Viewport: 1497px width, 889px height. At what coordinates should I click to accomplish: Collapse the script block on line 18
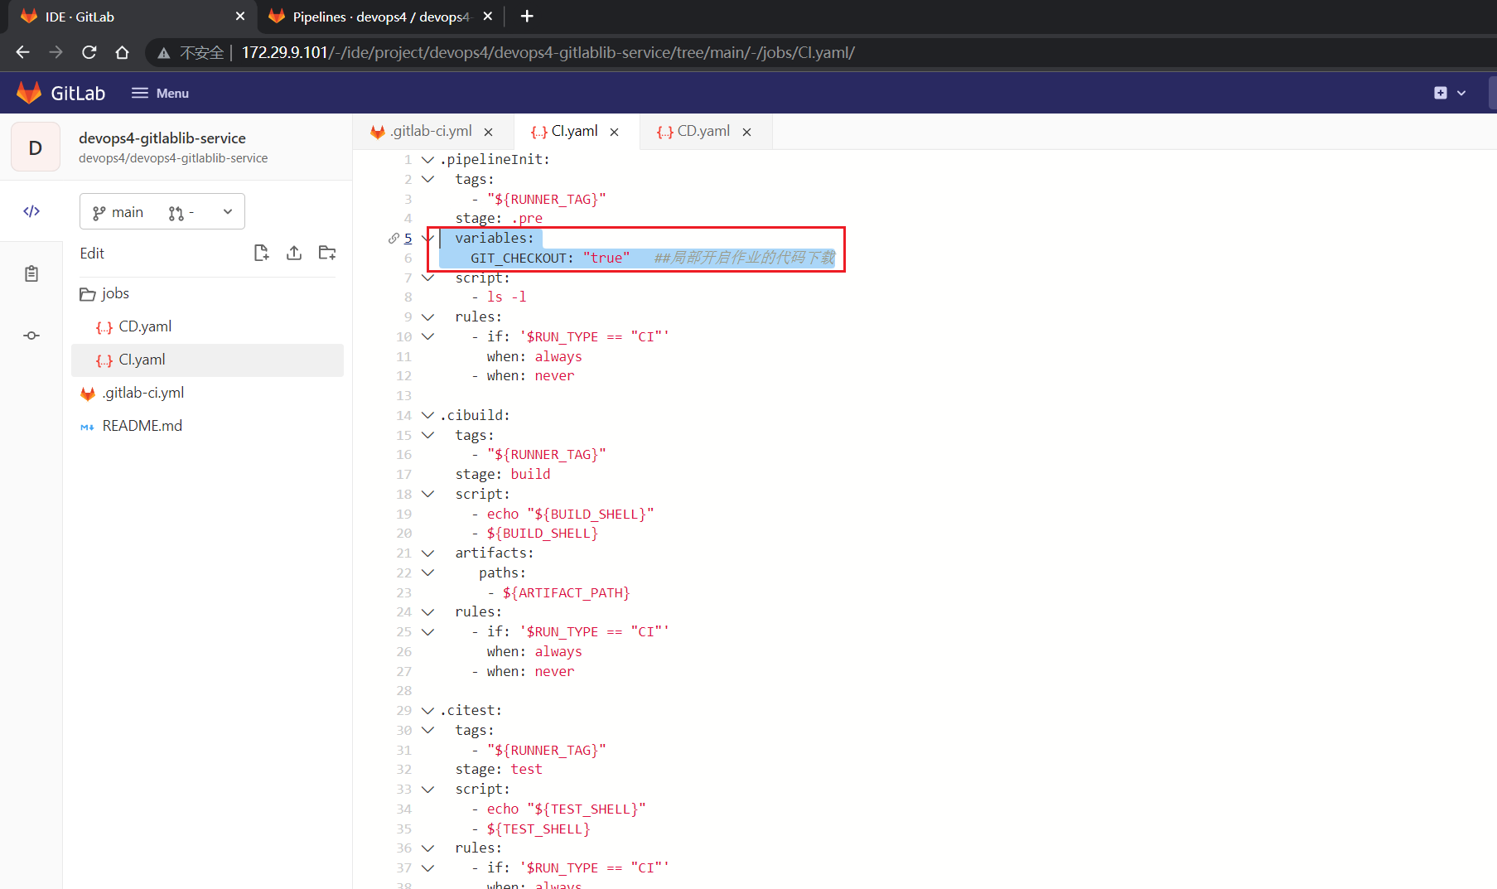(x=427, y=494)
